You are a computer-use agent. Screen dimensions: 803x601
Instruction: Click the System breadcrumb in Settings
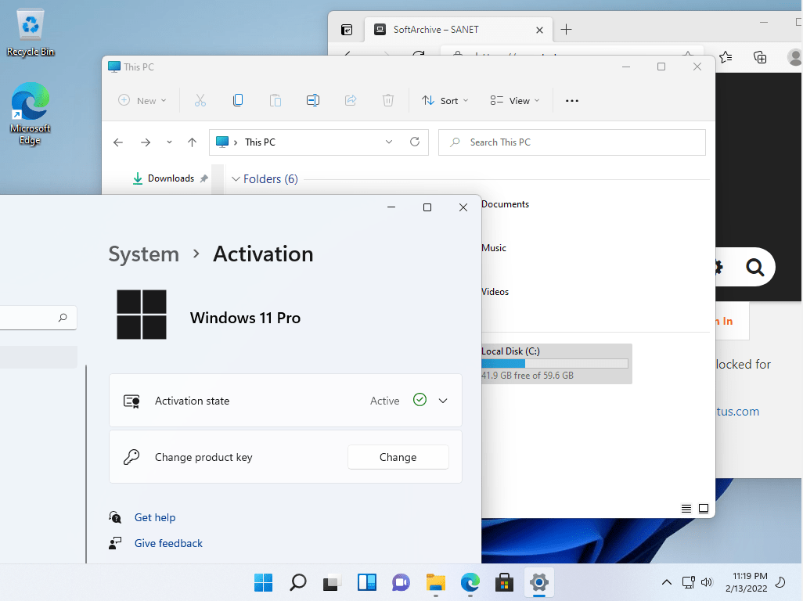144,254
